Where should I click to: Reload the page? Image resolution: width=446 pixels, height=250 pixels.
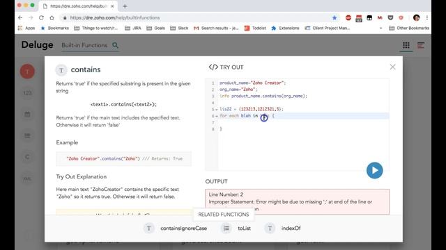pos(41,17)
